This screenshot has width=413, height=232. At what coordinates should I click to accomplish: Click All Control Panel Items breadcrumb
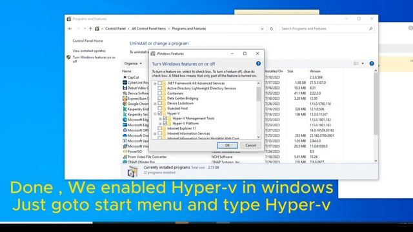149,28
